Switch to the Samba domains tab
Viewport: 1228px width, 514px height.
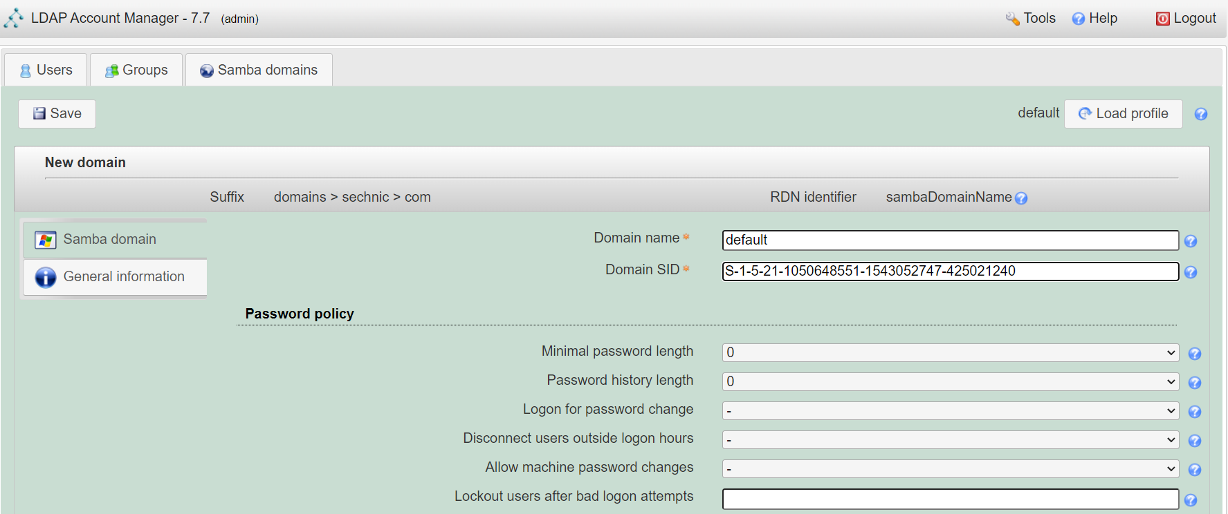[259, 70]
